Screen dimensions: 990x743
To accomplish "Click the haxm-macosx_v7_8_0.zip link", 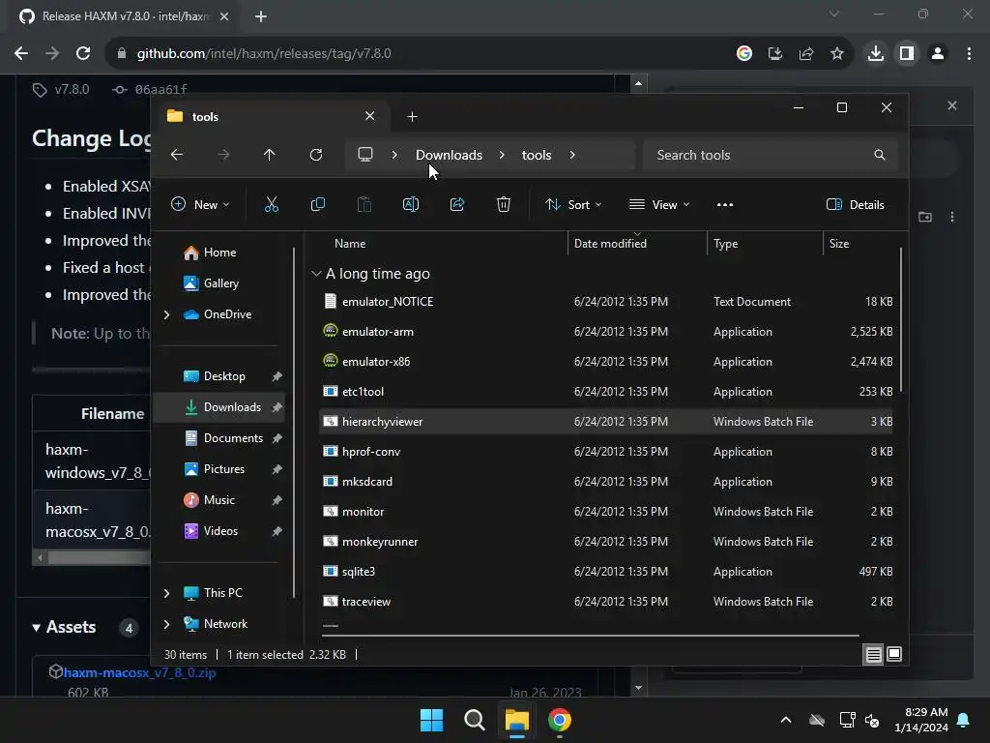I will pos(139,673).
